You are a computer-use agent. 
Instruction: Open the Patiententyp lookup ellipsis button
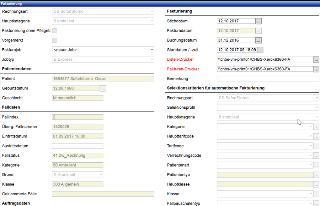[316, 175]
